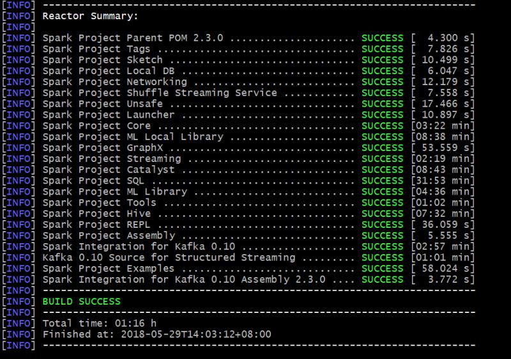Click the Spark Project Catalyst text
Image resolution: width=511 pixels, height=359 pixels.
(108, 170)
